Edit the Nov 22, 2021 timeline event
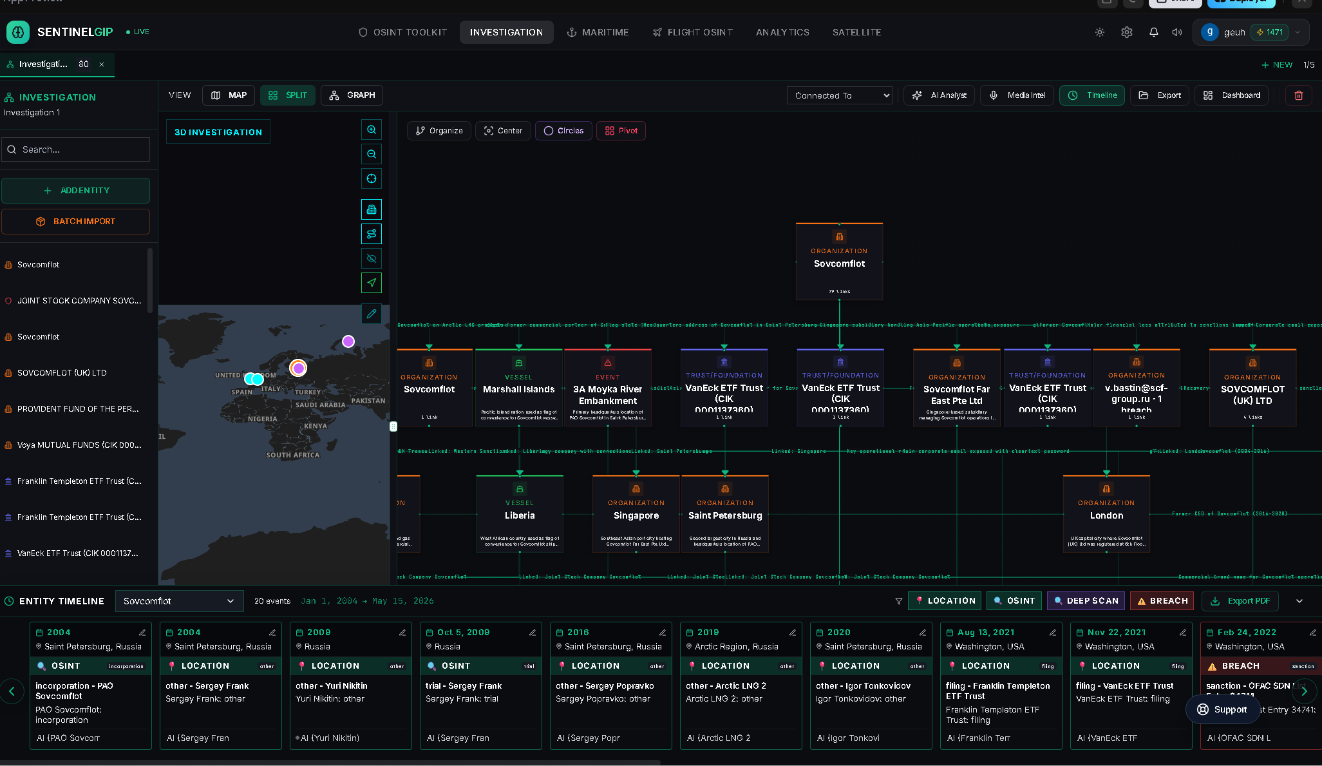This screenshot has height=766, width=1322. click(x=1183, y=633)
